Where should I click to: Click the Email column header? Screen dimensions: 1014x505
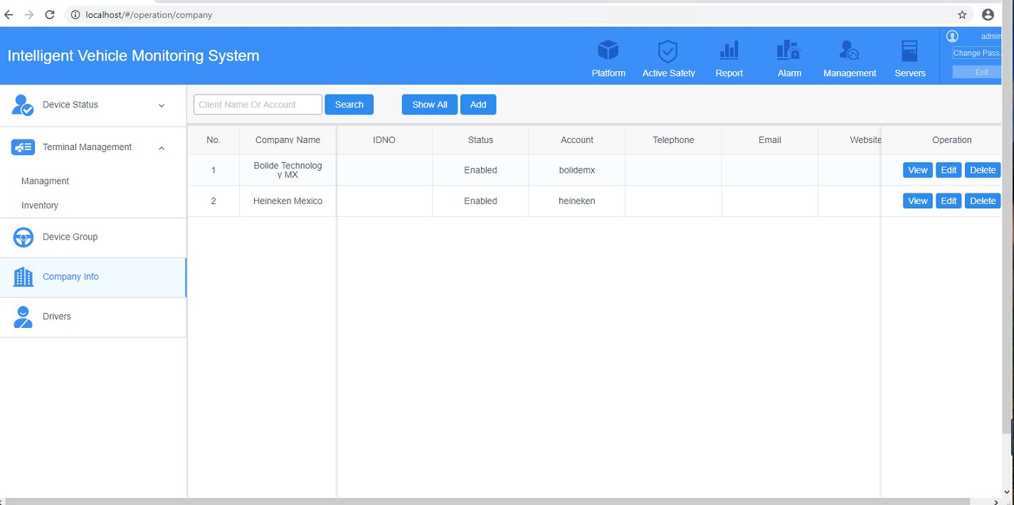click(x=770, y=140)
